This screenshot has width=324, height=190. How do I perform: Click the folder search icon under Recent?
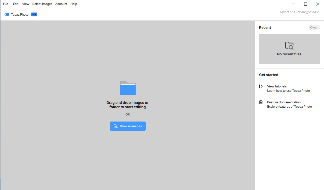(289, 46)
